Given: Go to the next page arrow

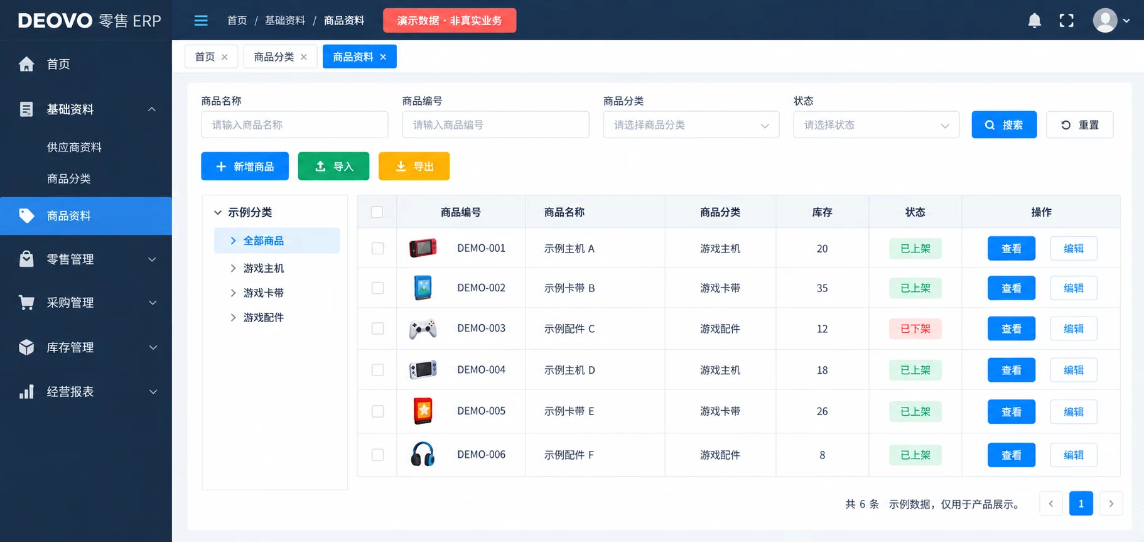Looking at the screenshot, I should click(x=1111, y=504).
